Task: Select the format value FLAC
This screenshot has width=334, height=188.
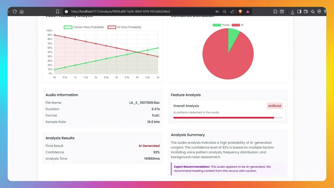Action: 156,115
